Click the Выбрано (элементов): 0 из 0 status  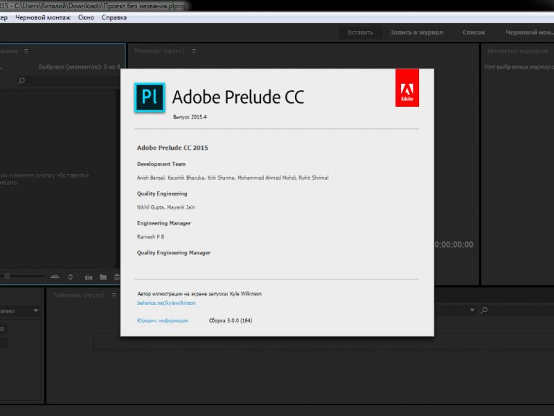pos(79,67)
